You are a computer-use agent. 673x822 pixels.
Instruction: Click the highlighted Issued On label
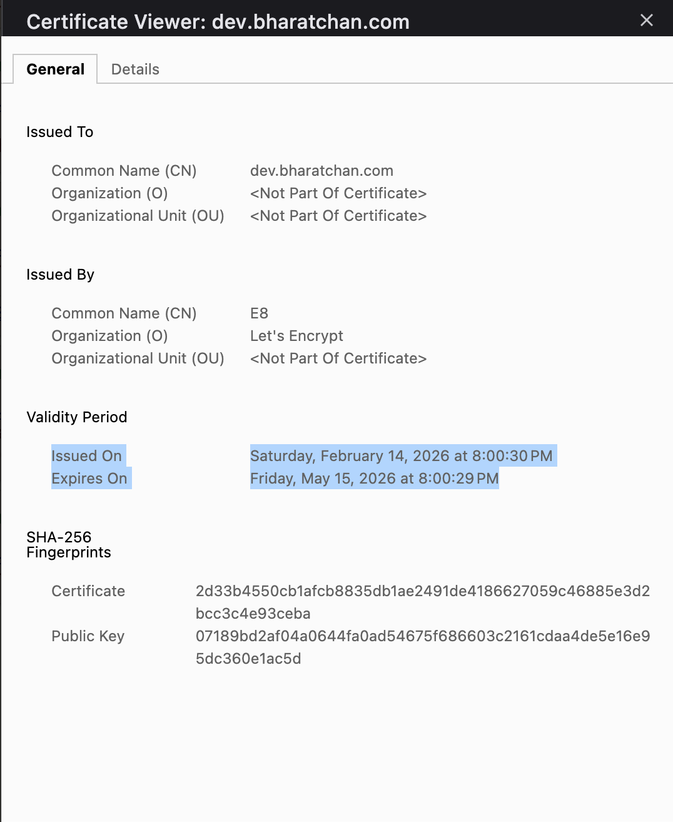click(86, 456)
